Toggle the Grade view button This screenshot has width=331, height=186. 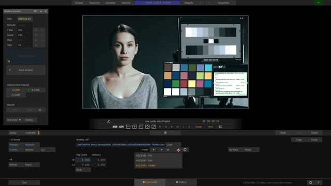[199, 127]
